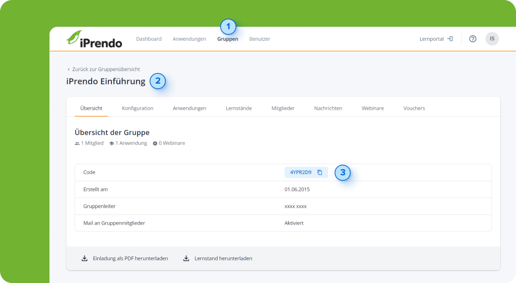
Task: Click the Mail an Gruppenmitglieder label
Action: coord(114,223)
